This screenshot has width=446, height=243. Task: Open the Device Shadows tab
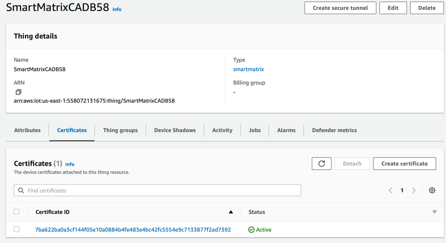point(175,130)
